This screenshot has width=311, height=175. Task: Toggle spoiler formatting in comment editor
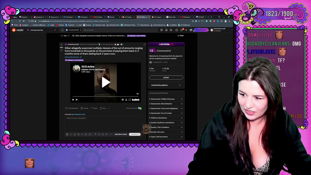click(x=90, y=135)
